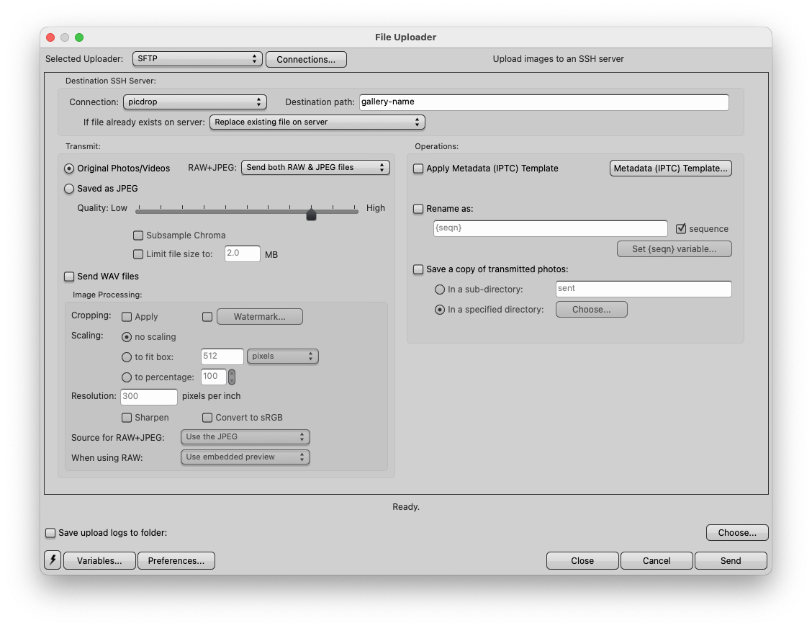Click Choose... for the specified directory
812x628 pixels.
tap(592, 310)
